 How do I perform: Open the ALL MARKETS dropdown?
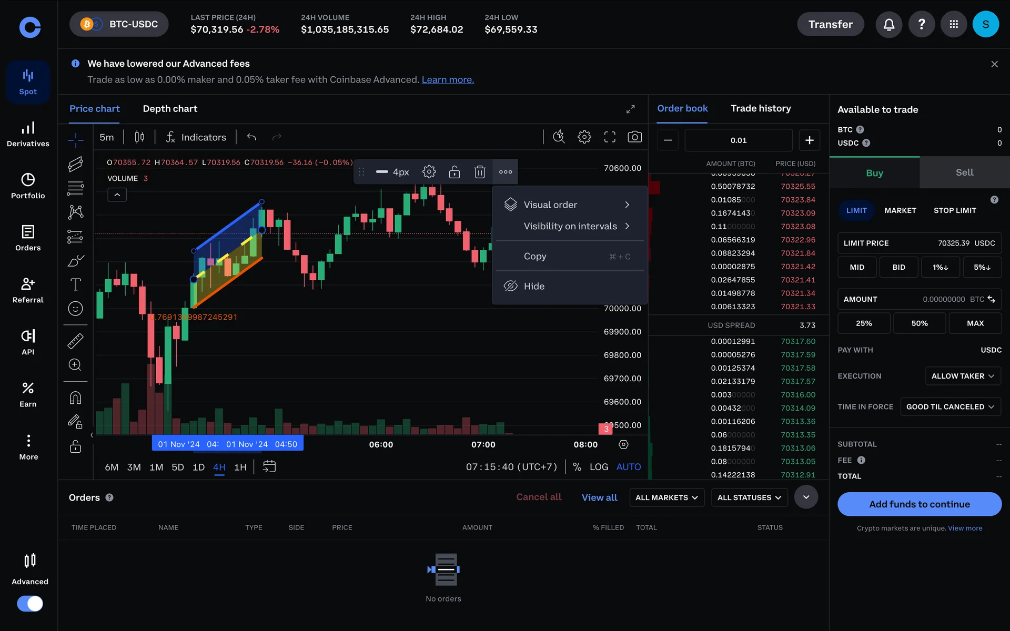[x=666, y=497]
